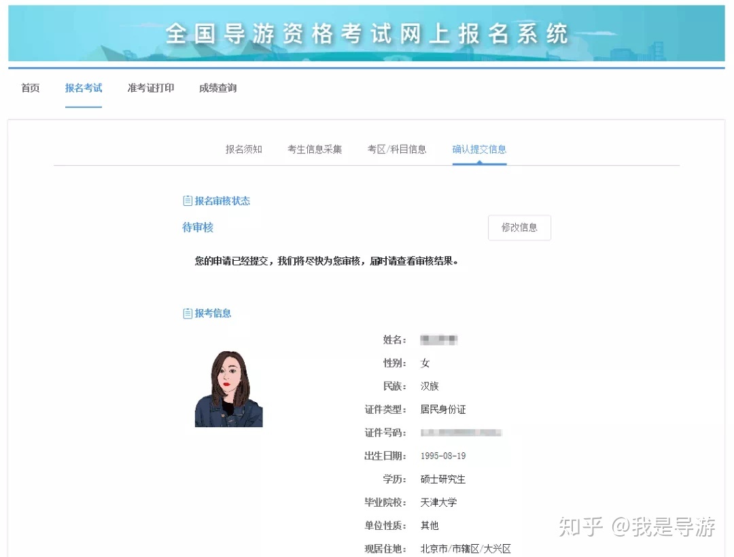
Task: Click the exam system banner logo
Action: point(367,33)
